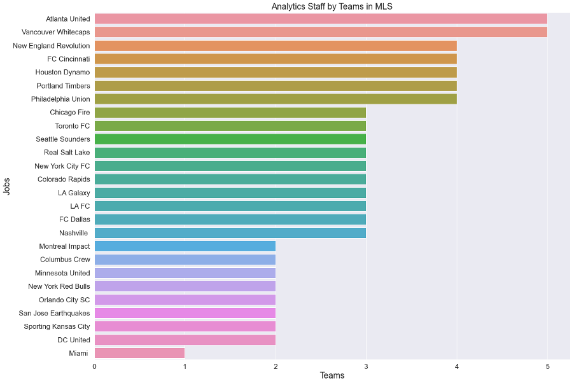Click the Montreal Impact label

click(x=64, y=246)
